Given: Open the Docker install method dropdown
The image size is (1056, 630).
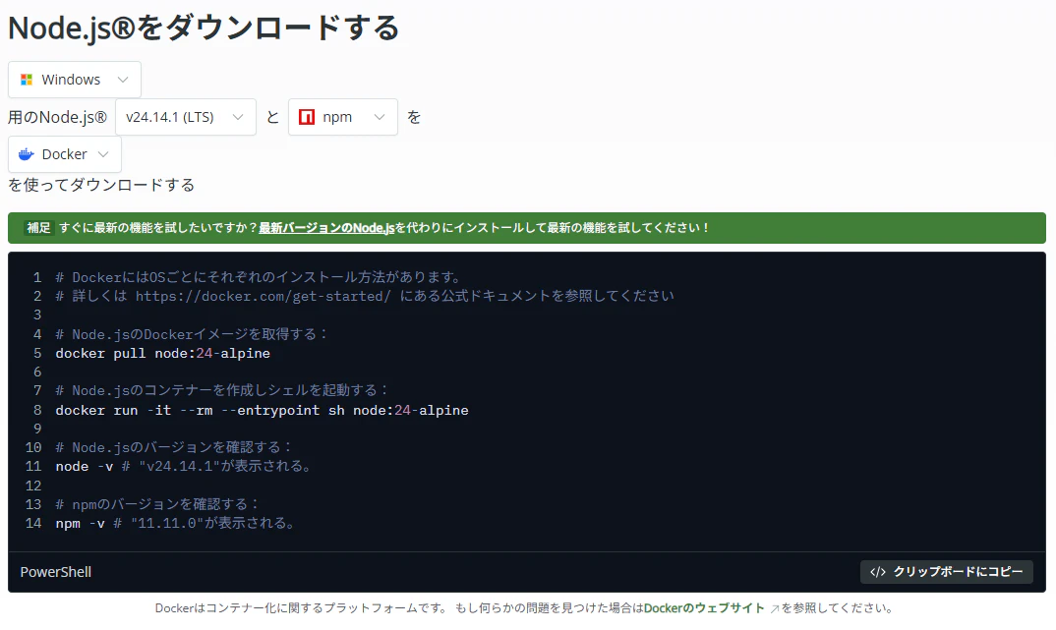Looking at the screenshot, I should click(65, 154).
